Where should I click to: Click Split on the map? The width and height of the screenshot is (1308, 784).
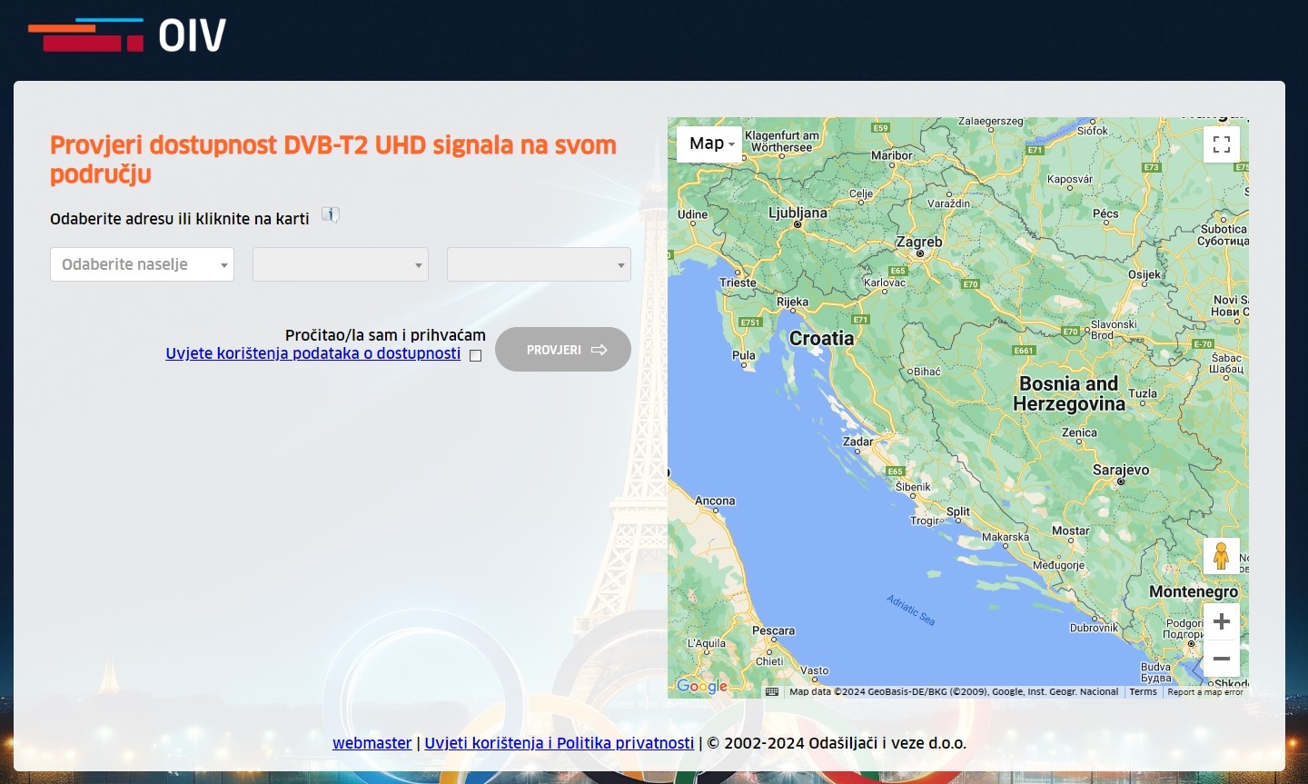coord(958,511)
